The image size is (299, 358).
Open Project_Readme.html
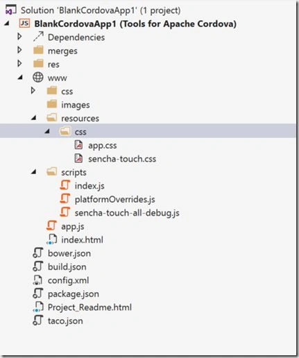click(x=89, y=307)
